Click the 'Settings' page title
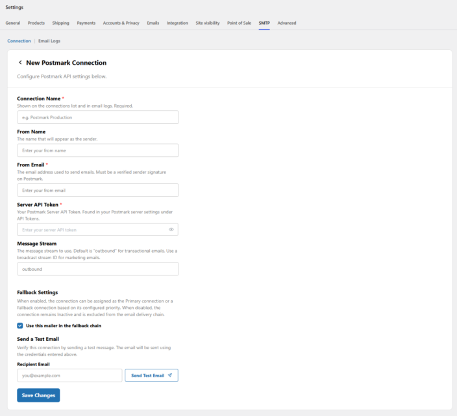The image size is (457, 416). click(14, 7)
